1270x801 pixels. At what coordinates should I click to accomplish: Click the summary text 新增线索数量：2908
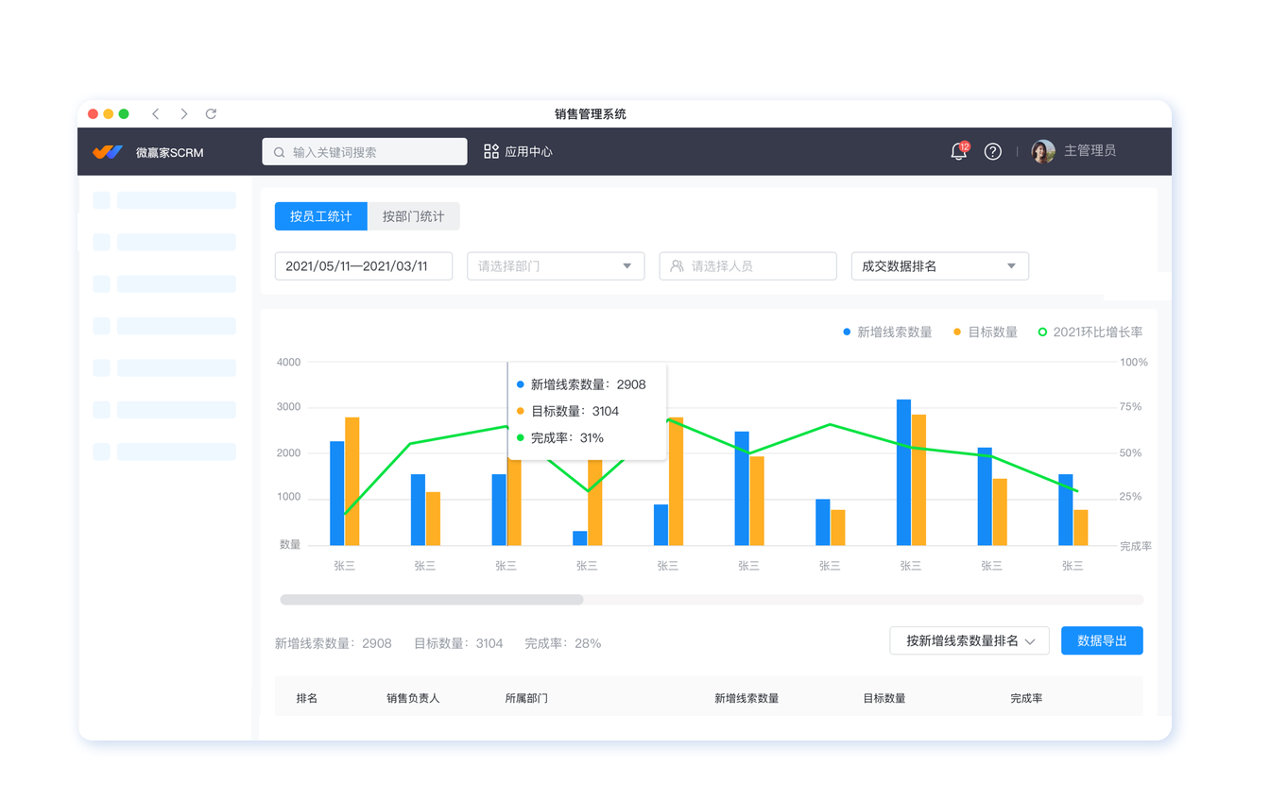[x=334, y=643]
